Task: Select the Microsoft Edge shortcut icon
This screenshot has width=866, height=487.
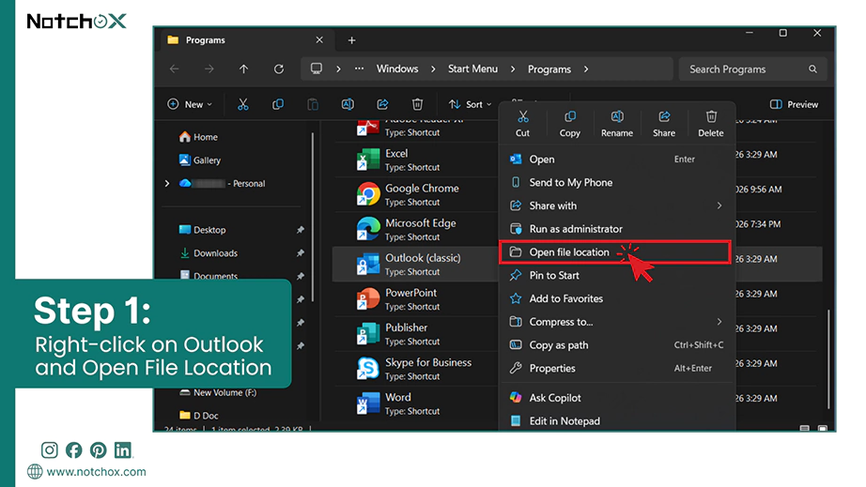Action: coord(368,229)
